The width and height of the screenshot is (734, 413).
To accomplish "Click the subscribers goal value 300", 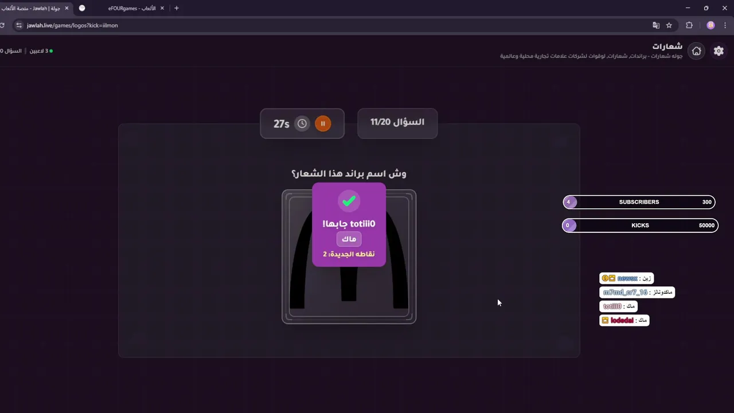I will coord(707,202).
